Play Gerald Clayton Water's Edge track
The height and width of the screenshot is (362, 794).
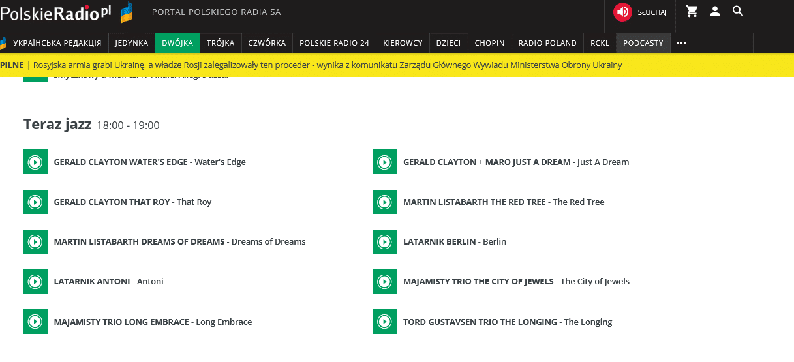pyautogui.click(x=36, y=162)
